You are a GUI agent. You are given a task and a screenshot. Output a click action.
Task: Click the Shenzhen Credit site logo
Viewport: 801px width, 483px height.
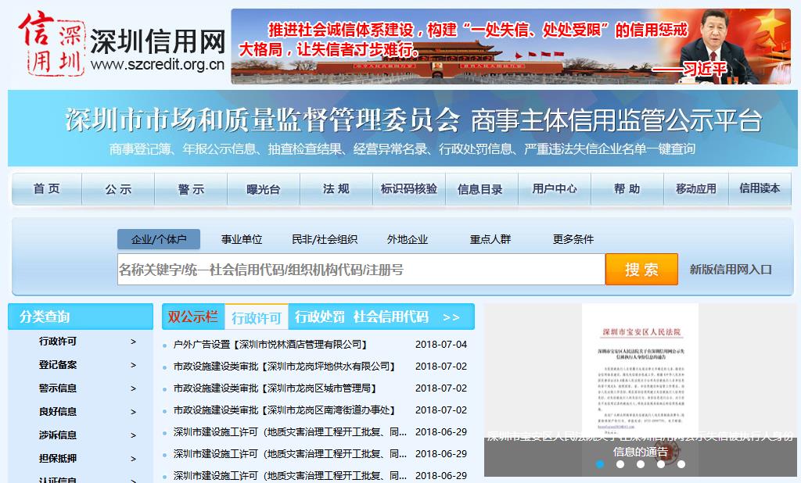point(121,44)
